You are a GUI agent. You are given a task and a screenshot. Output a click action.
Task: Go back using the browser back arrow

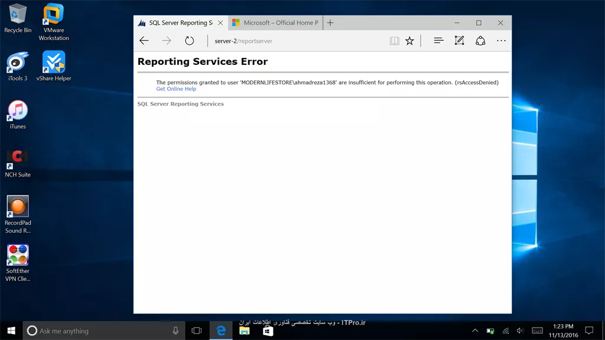pyautogui.click(x=144, y=41)
